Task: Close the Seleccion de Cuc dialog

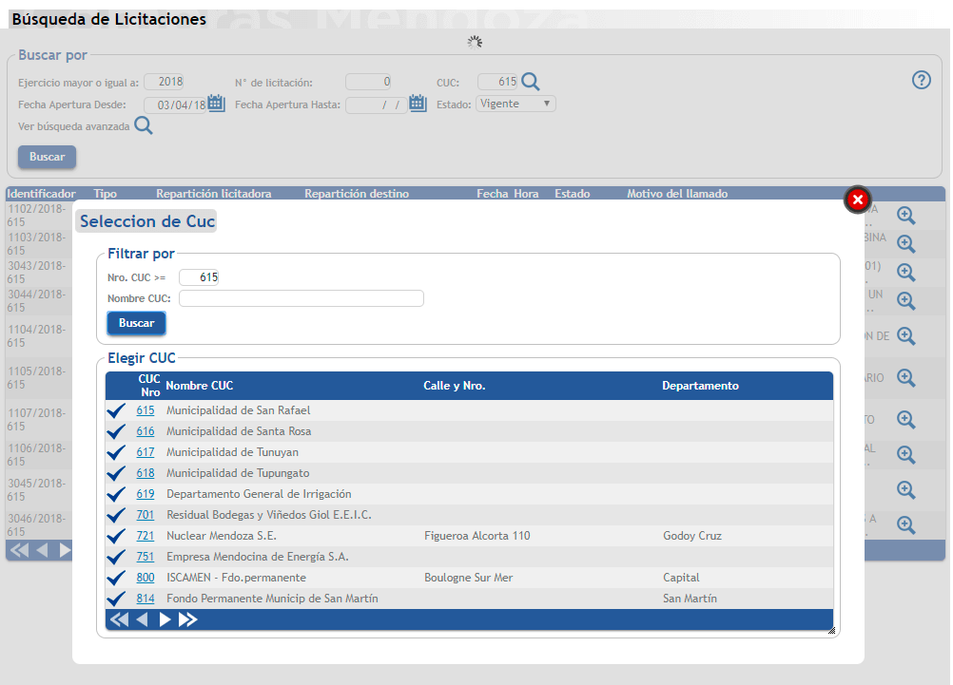Action: (x=858, y=200)
